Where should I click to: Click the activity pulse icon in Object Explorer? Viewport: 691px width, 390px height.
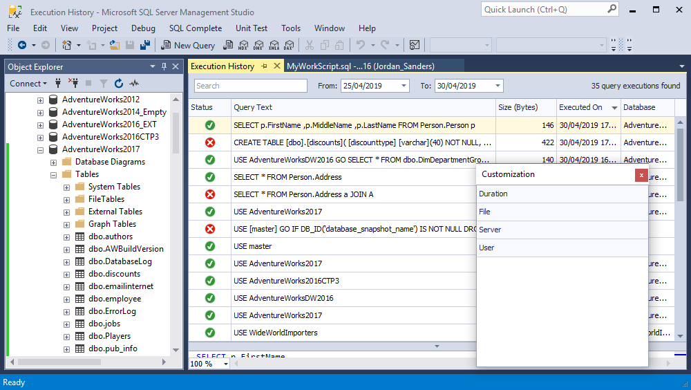point(134,83)
